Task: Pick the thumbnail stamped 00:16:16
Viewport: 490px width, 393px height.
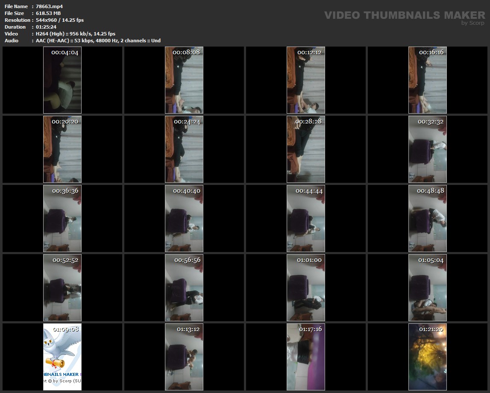Action: coord(428,80)
